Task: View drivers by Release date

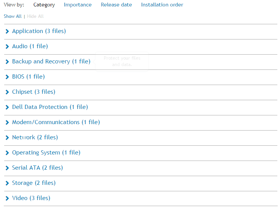Action: pos(116,5)
